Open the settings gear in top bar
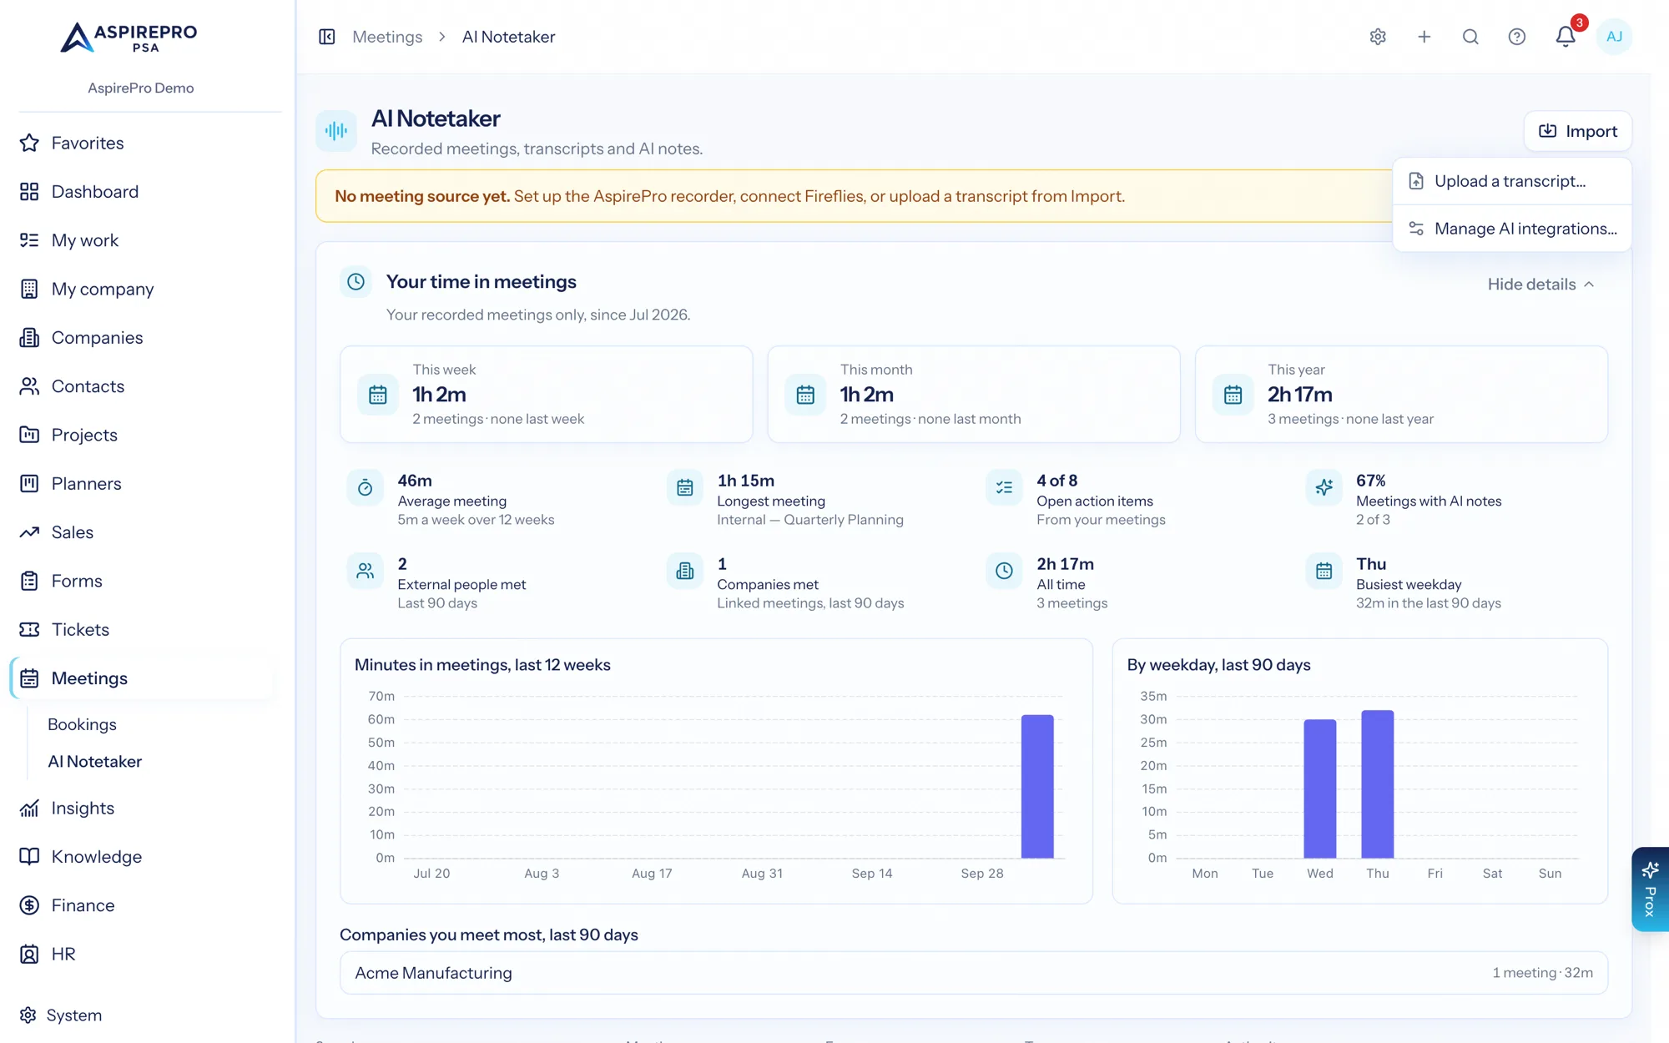Screen dimensions: 1669x1043 tap(1378, 37)
